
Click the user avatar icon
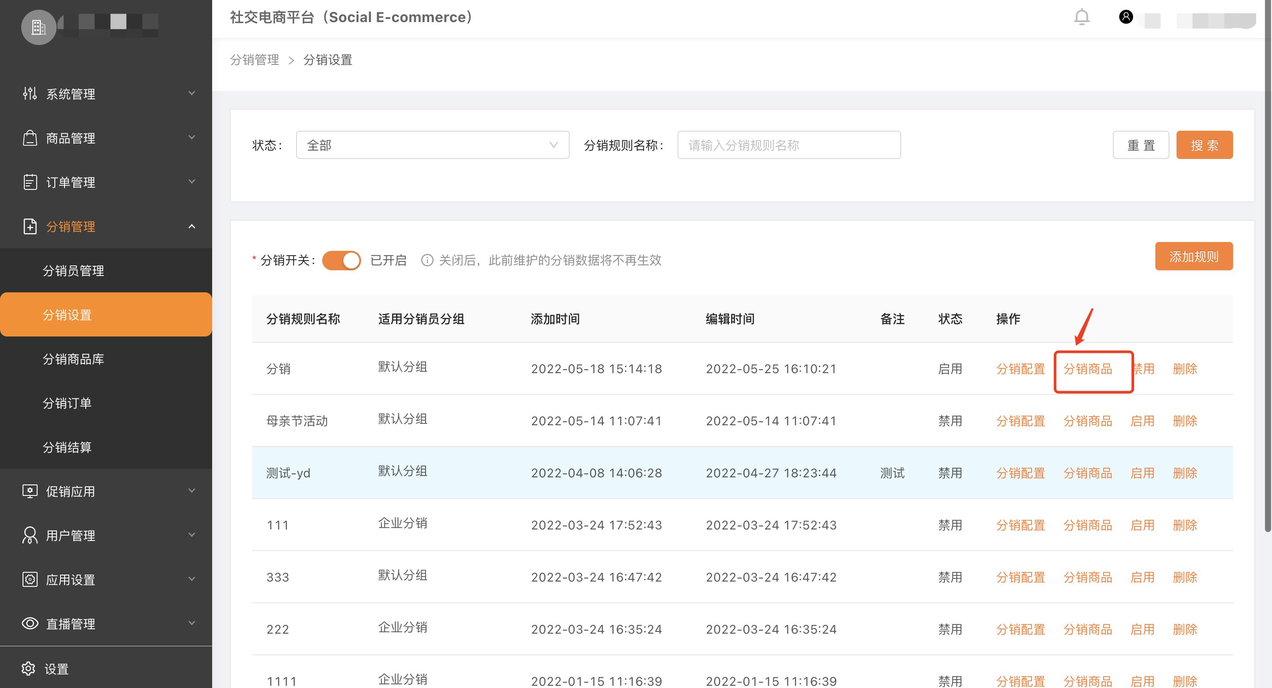point(1125,17)
